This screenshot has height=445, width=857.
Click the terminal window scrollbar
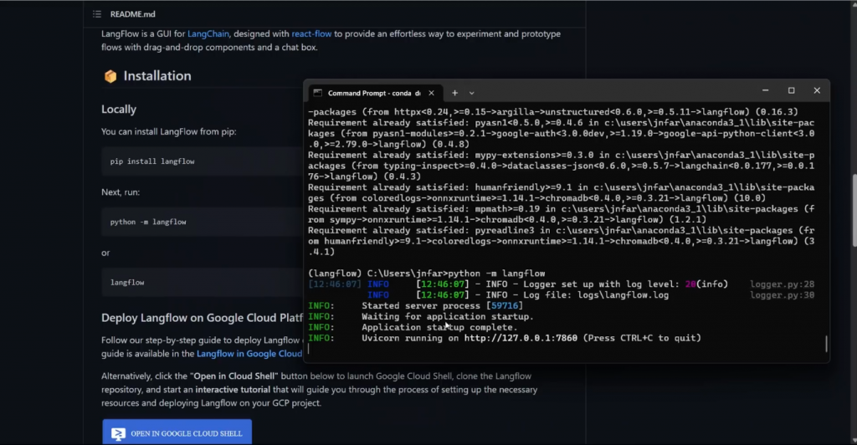tap(826, 344)
